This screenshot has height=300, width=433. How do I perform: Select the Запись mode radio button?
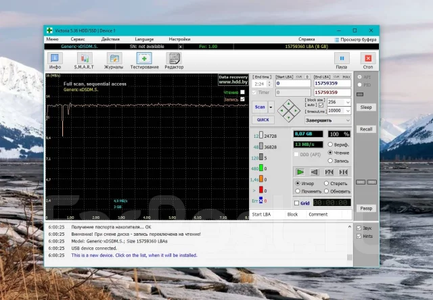click(330, 161)
